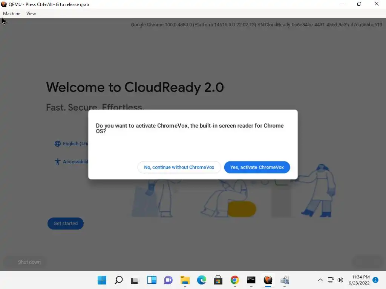The height and width of the screenshot is (289, 386).
Task: Click the ChromeVox question text in dialog
Action: click(x=190, y=128)
